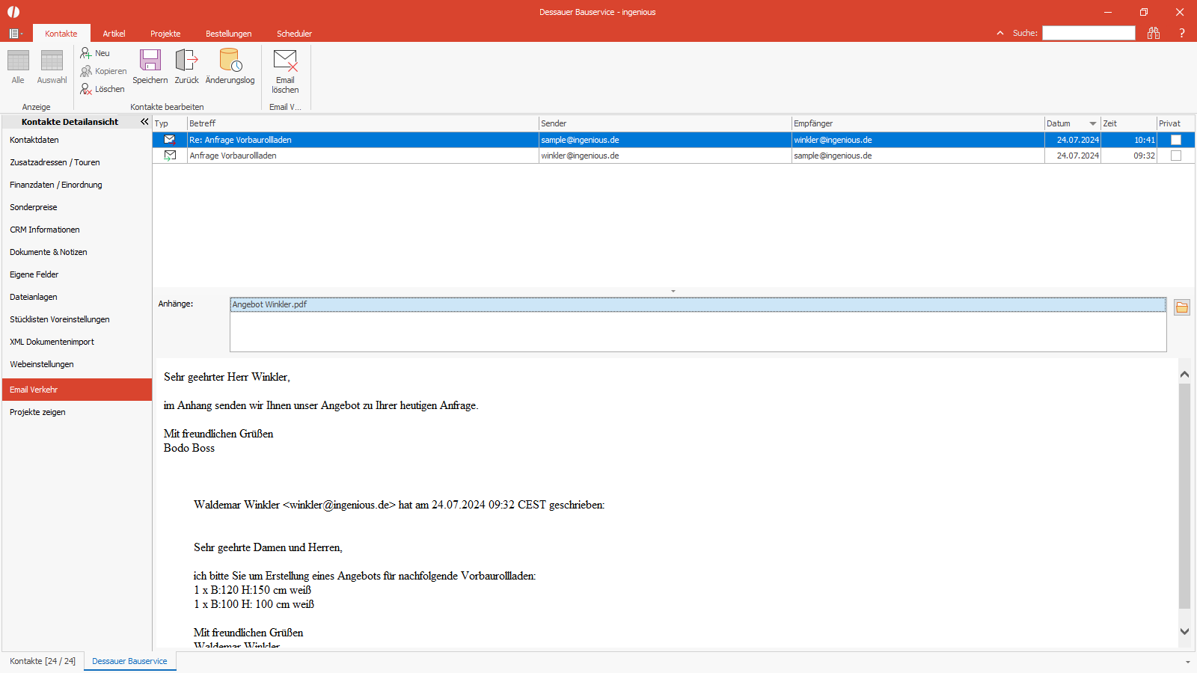The width and height of the screenshot is (1197, 673).
Task: Open attachments folder icon beside Anhänge
Action: [1182, 307]
